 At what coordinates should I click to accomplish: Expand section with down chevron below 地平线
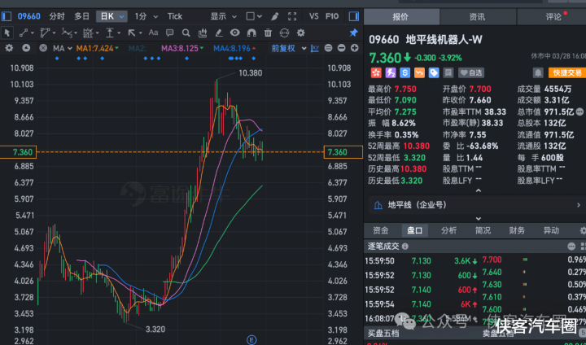478,219
